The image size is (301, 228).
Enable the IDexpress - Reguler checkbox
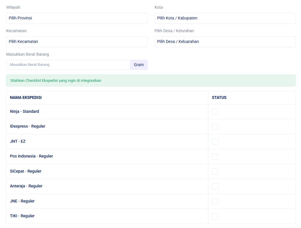pos(215,127)
